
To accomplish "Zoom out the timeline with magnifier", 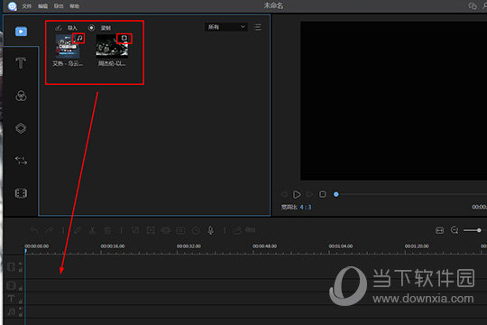I will [455, 230].
